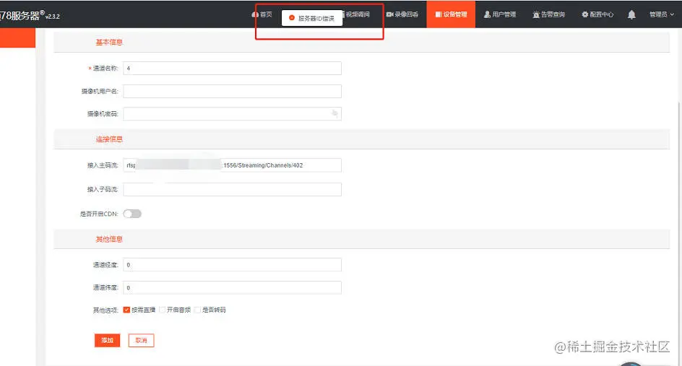This screenshot has width=682, height=366.
Task: Click the 连接信息 section heading
Action: (109, 139)
